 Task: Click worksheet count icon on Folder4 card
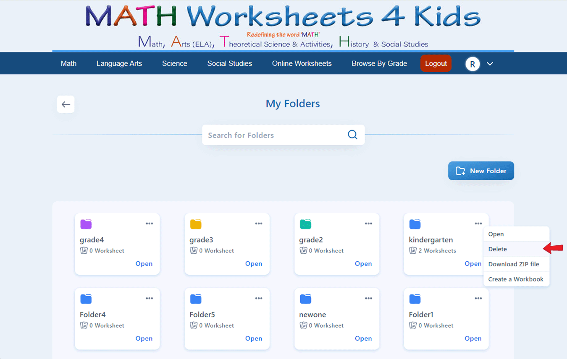click(x=84, y=325)
